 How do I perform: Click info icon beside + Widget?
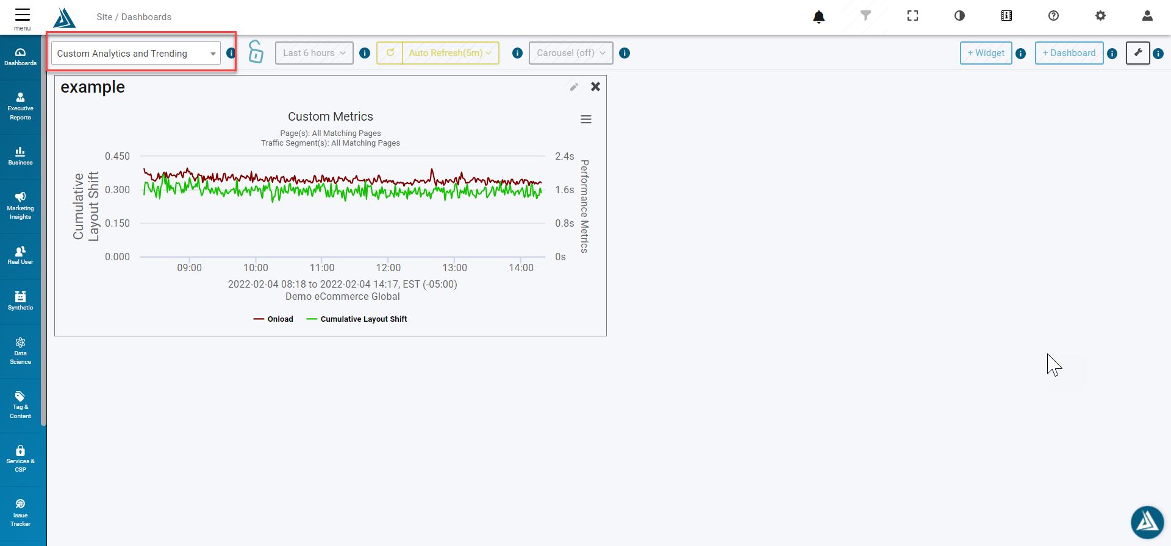1021,54
